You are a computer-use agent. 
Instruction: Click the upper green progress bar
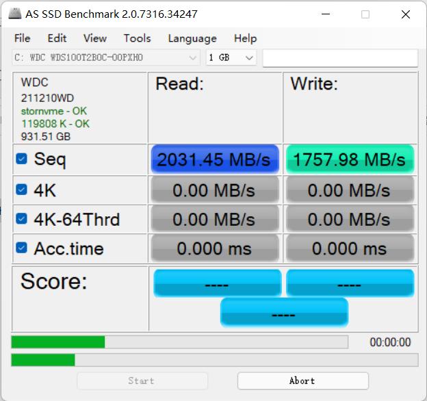tap(179, 342)
